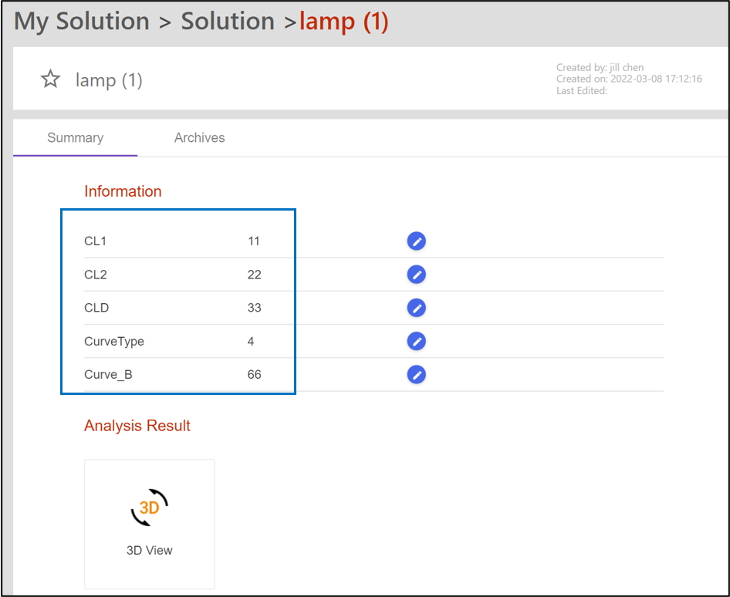This screenshot has width=730, height=597.
Task: Select the CL1 label
Action: (x=95, y=241)
